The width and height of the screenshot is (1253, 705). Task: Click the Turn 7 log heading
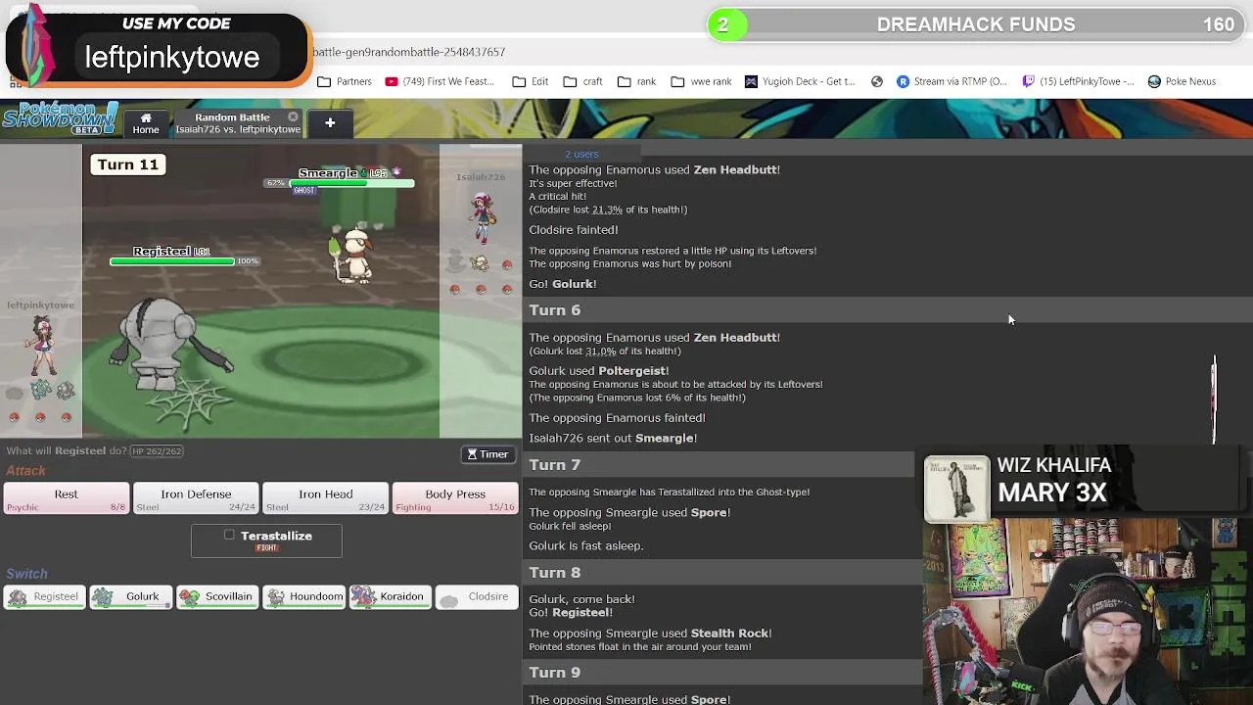555,465
